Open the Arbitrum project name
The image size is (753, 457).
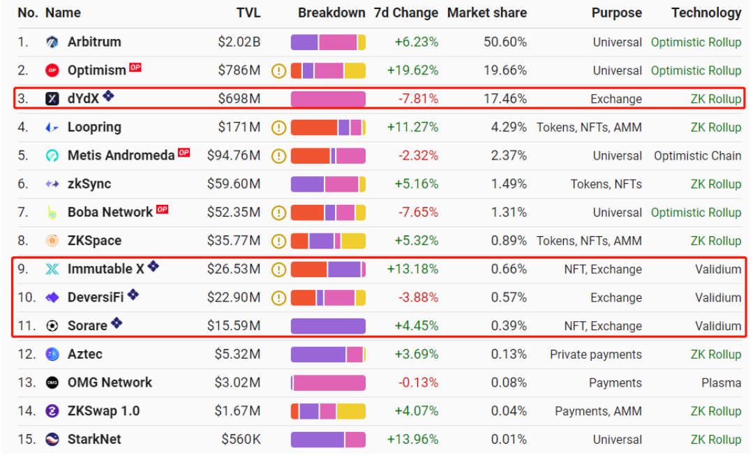(x=94, y=42)
